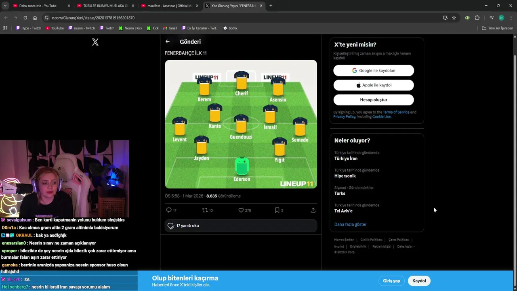The width and height of the screenshot is (517, 291).
Task: Go back with the Gönderi arrow
Action: coord(168,42)
